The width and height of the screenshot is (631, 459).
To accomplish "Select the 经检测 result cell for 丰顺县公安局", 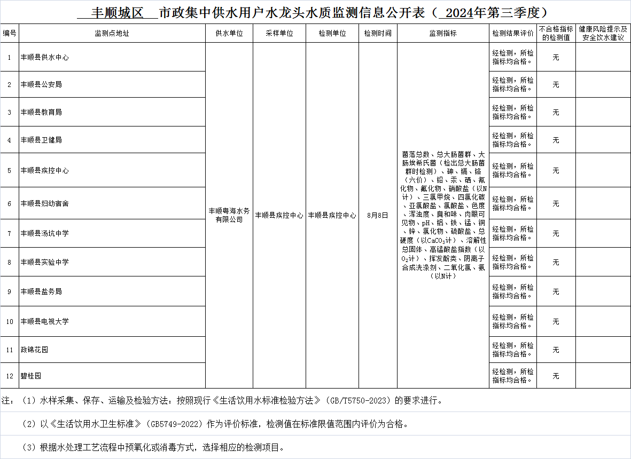I will click(513, 84).
